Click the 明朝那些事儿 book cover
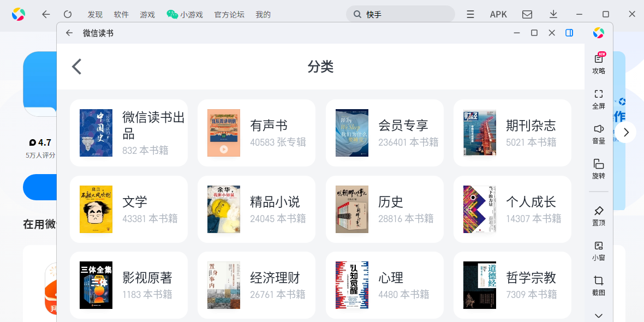This screenshot has height=322, width=644. tap(352, 209)
